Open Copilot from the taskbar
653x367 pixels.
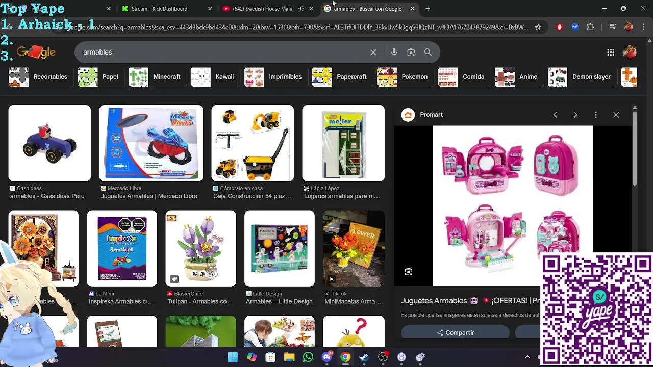tap(252, 357)
